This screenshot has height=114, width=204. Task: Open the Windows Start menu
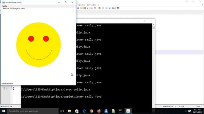pyautogui.click(x=4, y=111)
